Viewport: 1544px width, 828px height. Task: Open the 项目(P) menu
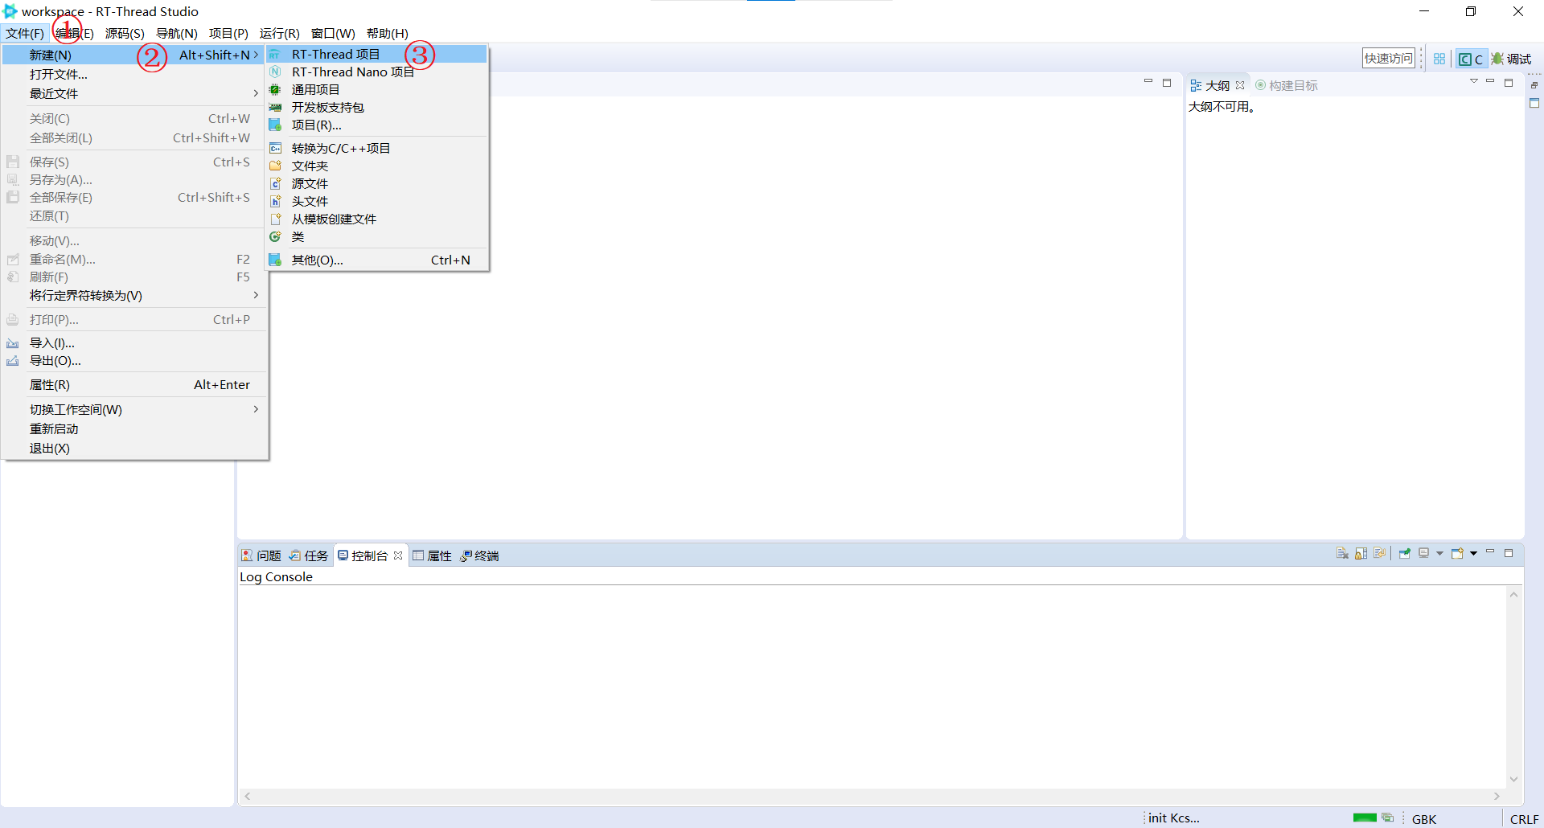(228, 33)
